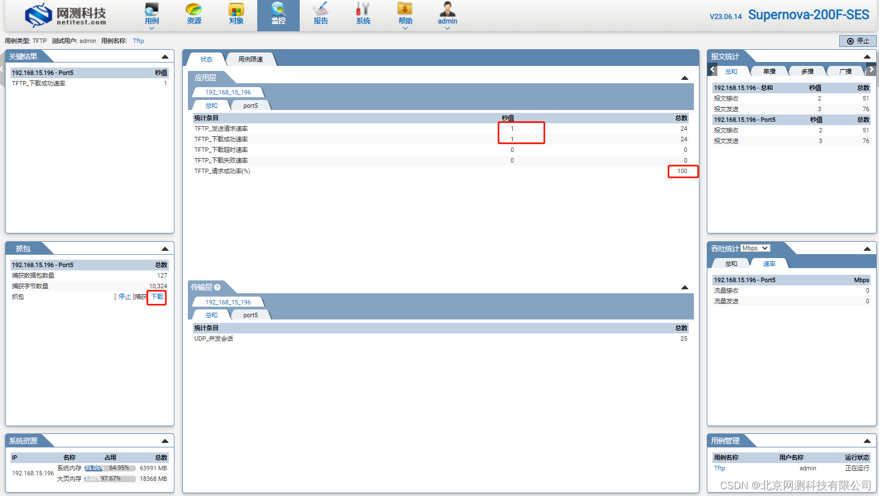879x496 pixels.
Task: Open the 帮助 (Help) toolbar icon
Action: coord(405,14)
